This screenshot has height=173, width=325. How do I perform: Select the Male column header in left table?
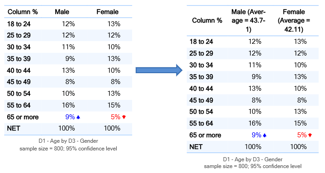click(62, 12)
